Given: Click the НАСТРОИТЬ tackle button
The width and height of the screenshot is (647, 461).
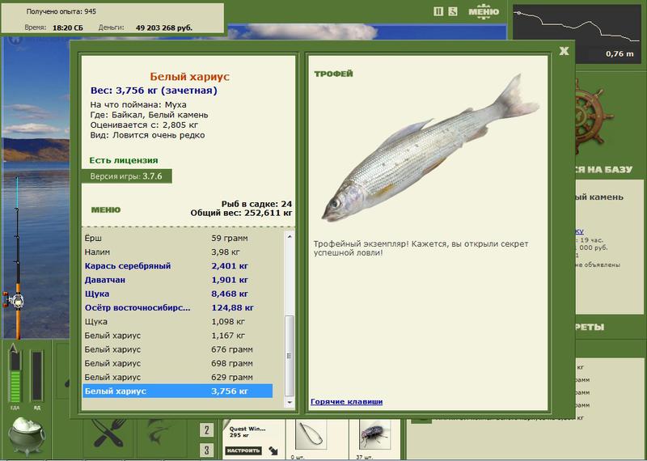Looking at the screenshot, I should (x=243, y=450).
